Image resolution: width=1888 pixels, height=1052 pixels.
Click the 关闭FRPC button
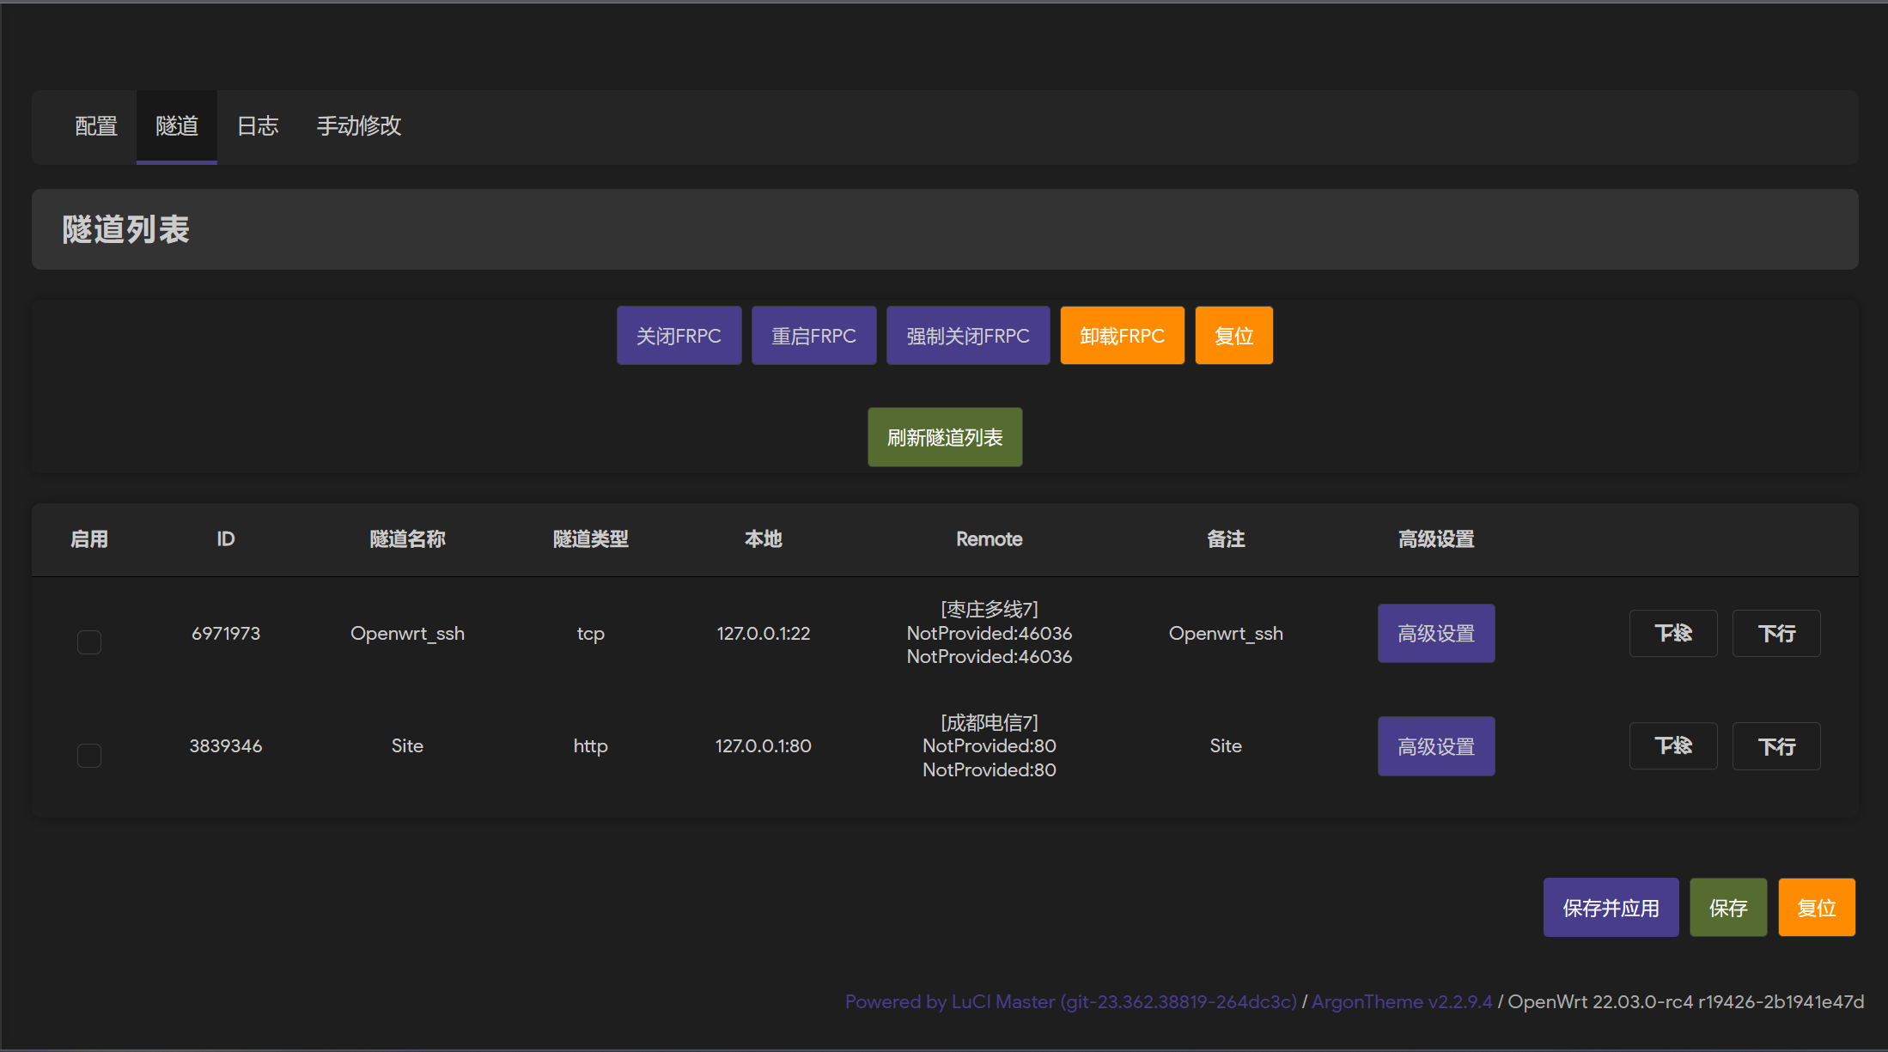coord(679,336)
